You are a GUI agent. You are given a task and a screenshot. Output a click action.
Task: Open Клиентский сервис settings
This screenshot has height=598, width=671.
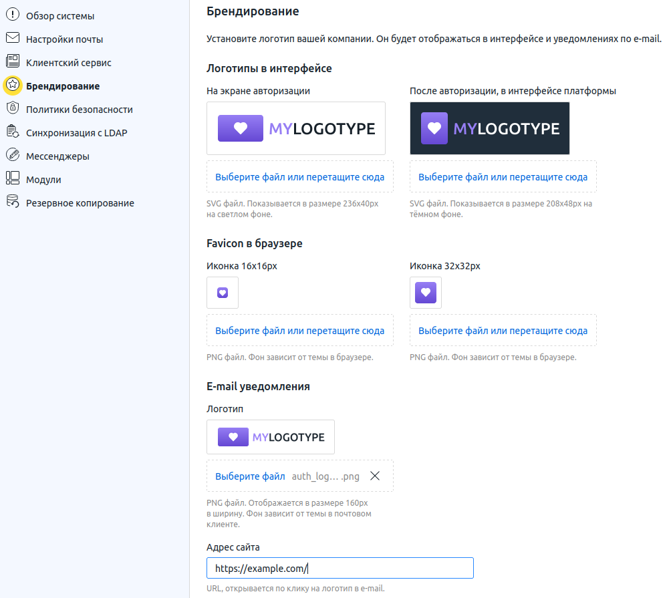point(68,62)
